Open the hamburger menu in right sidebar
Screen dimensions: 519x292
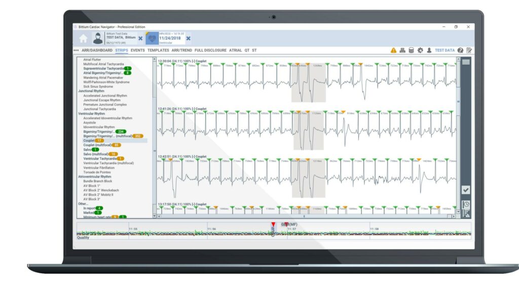pos(466,62)
